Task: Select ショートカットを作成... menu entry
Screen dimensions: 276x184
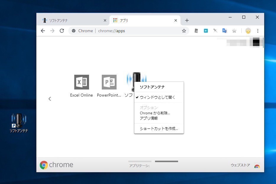Action: click(159, 129)
